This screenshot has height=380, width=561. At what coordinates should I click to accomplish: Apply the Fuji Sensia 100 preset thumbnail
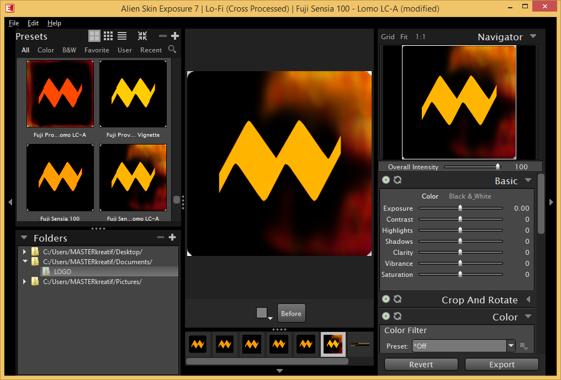[60, 178]
